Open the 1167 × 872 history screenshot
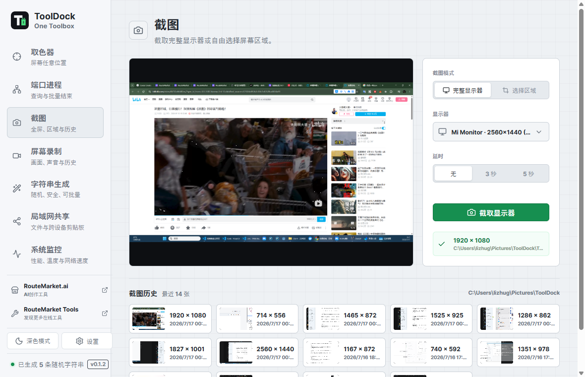Image resolution: width=585 pixels, height=377 pixels. pos(344,352)
